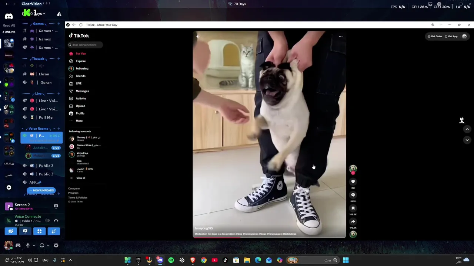This screenshot has height=266, width=474.
Task: Collapse the Games channel category
Action: [x=38, y=24]
